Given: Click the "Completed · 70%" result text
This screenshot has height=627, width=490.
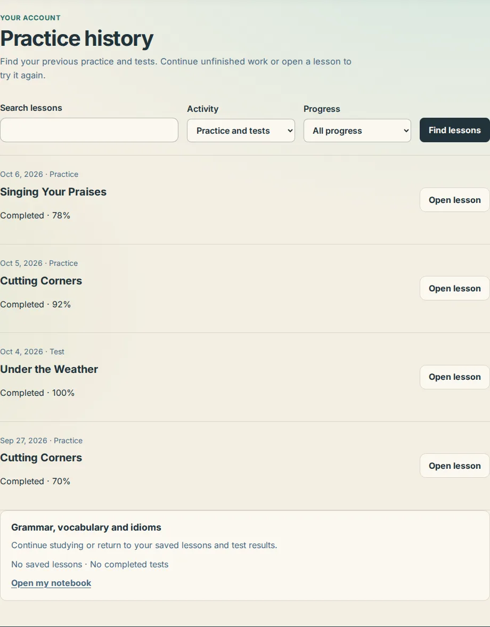Looking at the screenshot, I should point(35,481).
